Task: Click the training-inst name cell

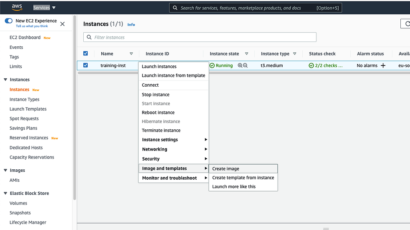Action: [x=113, y=65]
